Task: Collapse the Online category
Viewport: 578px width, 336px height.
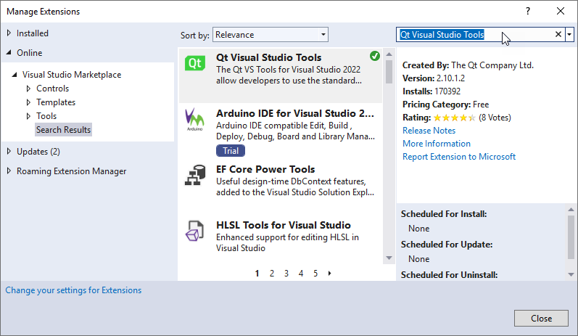Action: tap(9, 52)
